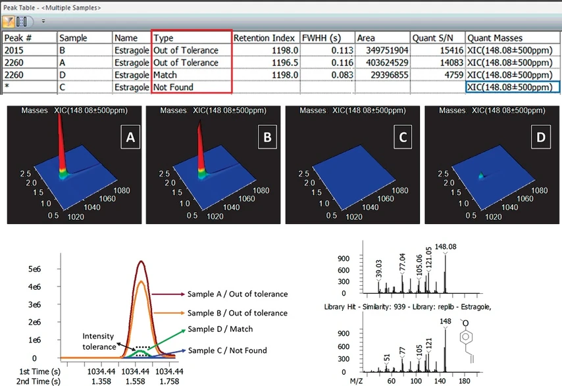
Task: Click highlighted Quant Masses cell for Sample C
Action: coord(513,87)
